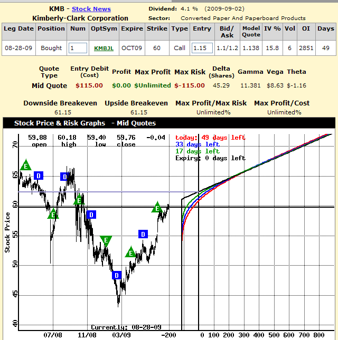Click the open interest value 2851
The height and width of the screenshot is (340, 338).
(306, 48)
